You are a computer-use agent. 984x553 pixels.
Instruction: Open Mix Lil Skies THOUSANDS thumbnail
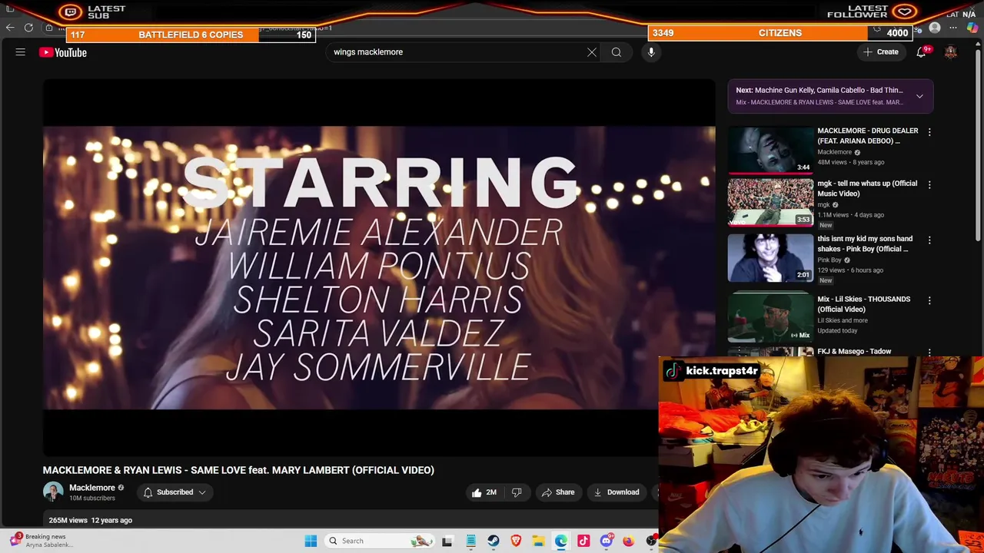(770, 316)
